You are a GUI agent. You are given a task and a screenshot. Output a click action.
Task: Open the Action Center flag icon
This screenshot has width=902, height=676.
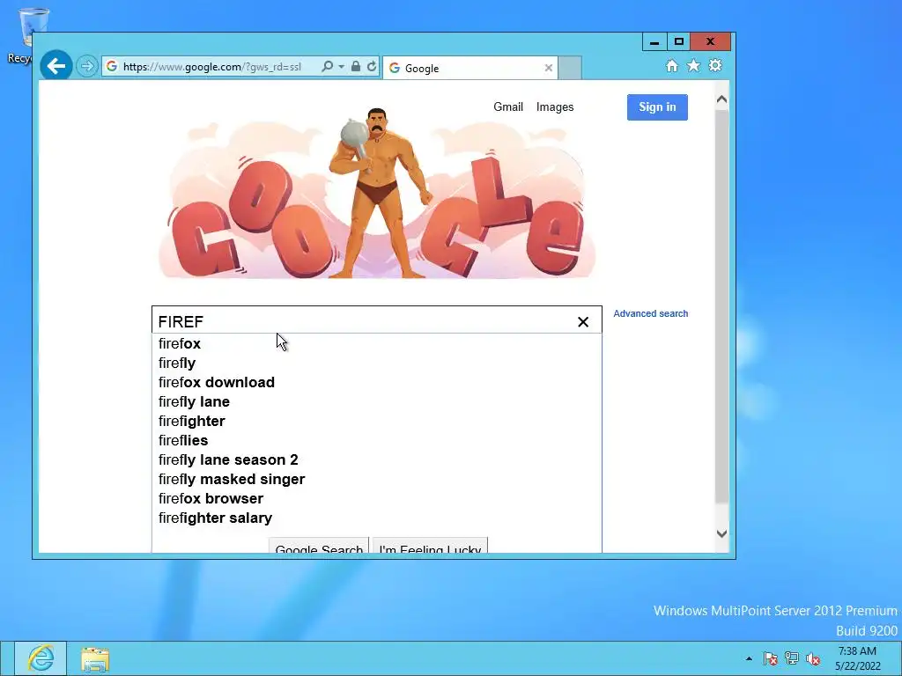pyautogui.click(x=770, y=658)
